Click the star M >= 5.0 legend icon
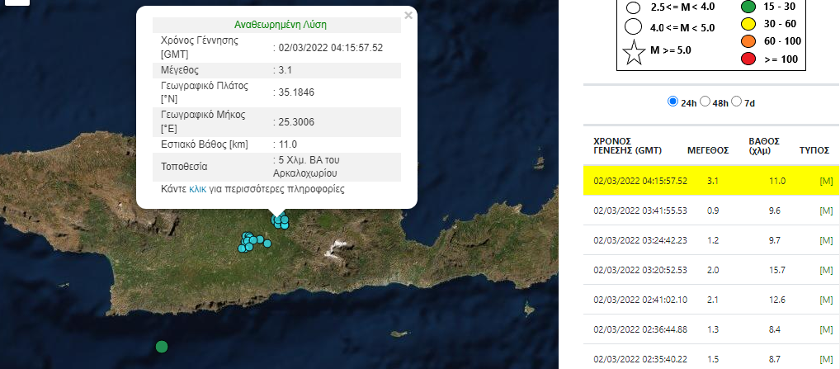The width and height of the screenshot is (840, 369). click(x=634, y=53)
